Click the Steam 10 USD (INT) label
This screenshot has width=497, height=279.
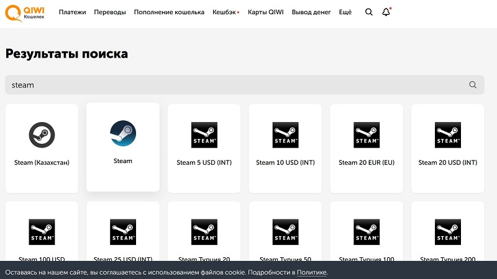[285, 162]
